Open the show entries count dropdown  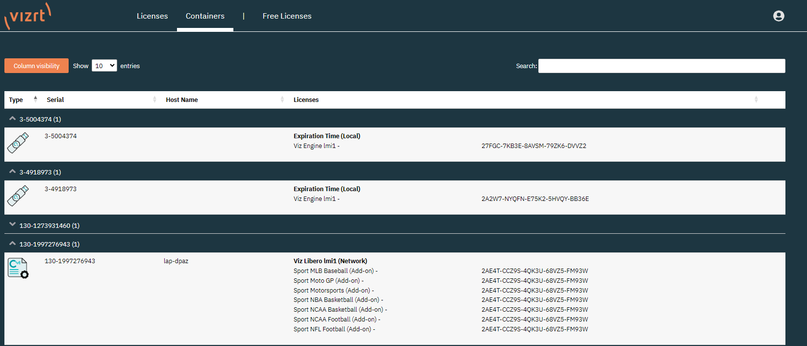click(104, 66)
